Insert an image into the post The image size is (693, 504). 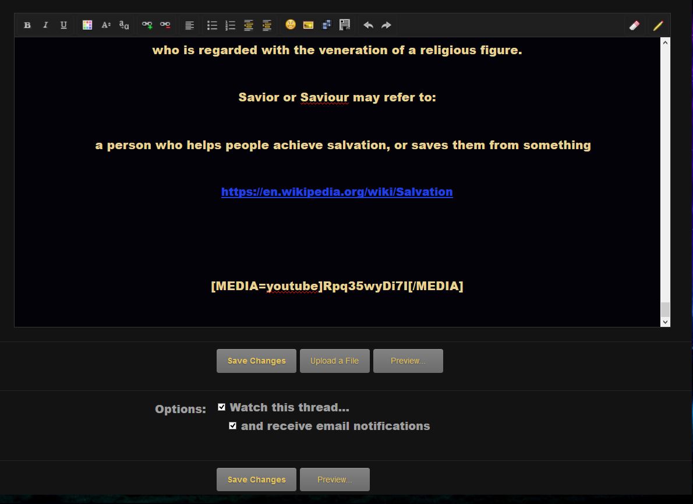coord(308,25)
